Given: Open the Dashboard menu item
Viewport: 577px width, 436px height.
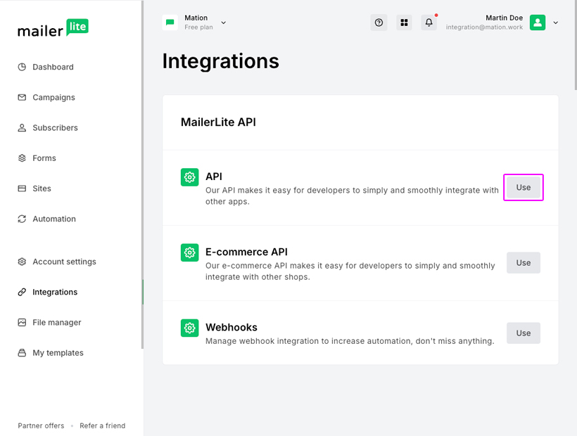Looking at the screenshot, I should click(x=53, y=67).
